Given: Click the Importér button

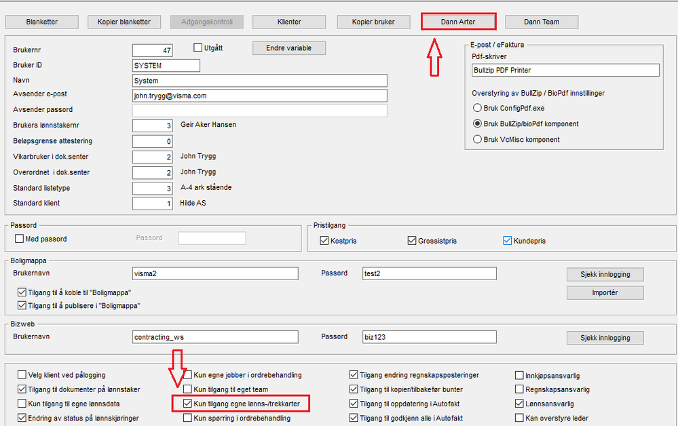Looking at the screenshot, I should click(605, 292).
